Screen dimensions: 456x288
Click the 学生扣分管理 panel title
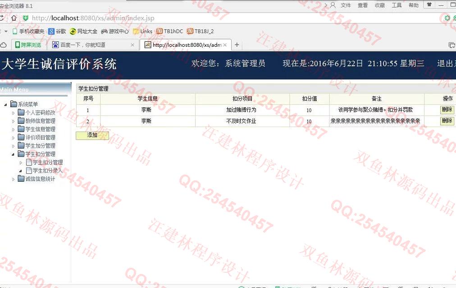tap(93, 89)
